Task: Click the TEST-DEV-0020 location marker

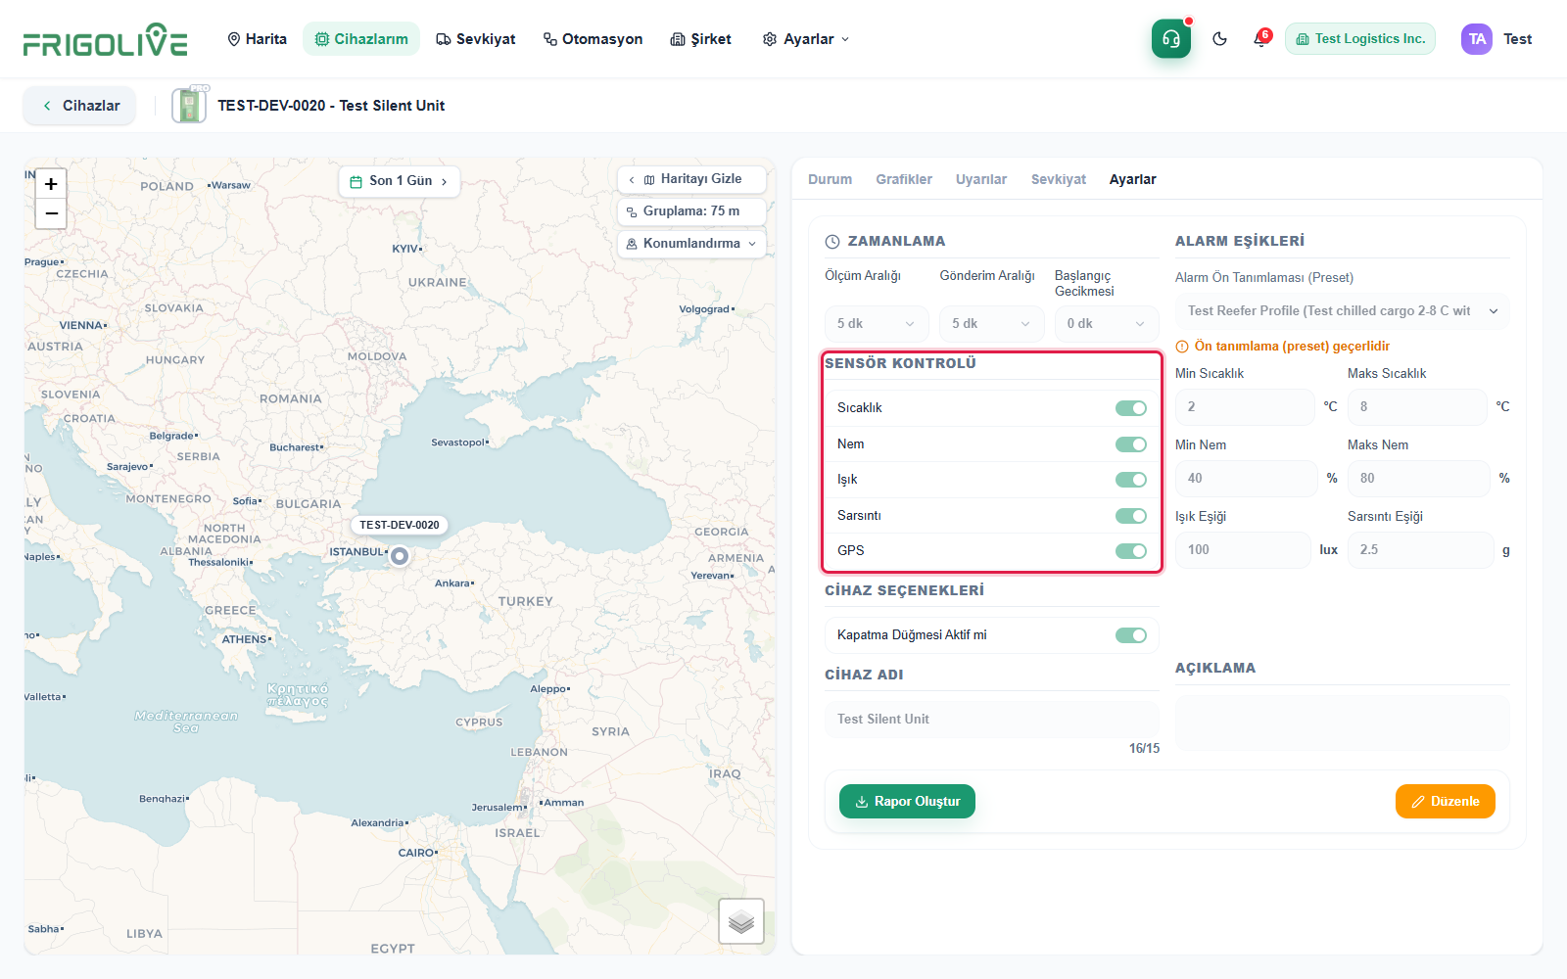Action: pos(400,556)
